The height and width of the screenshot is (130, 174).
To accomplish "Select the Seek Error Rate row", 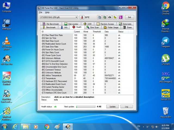I will tap(87, 47).
